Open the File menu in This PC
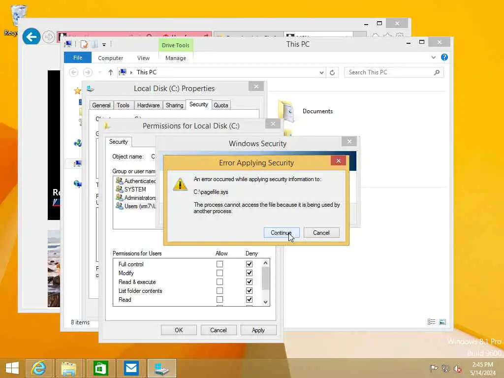Viewport: 504px width, 378px height. [x=78, y=58]
